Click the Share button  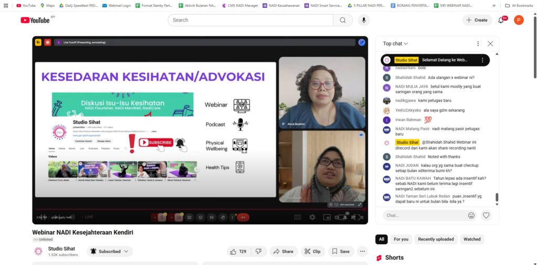click(x=283, y=251)
